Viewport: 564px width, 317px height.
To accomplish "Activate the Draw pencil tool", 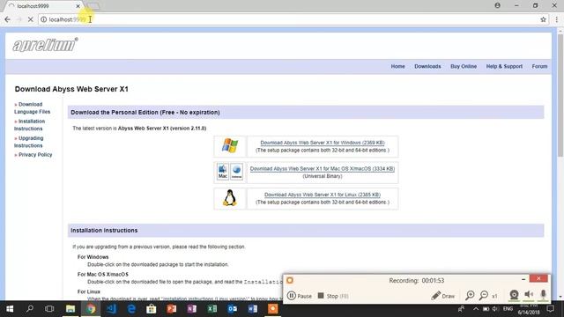I will coord(442,296).
